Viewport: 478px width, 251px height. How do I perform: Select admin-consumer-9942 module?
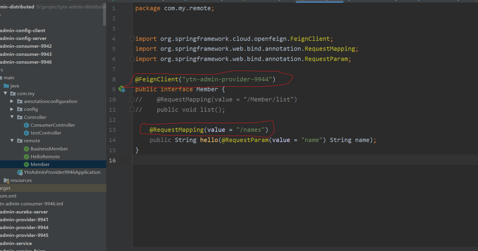coord(26,46)
